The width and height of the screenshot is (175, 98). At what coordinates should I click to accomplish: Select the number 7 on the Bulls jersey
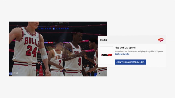tap(60, 62)
